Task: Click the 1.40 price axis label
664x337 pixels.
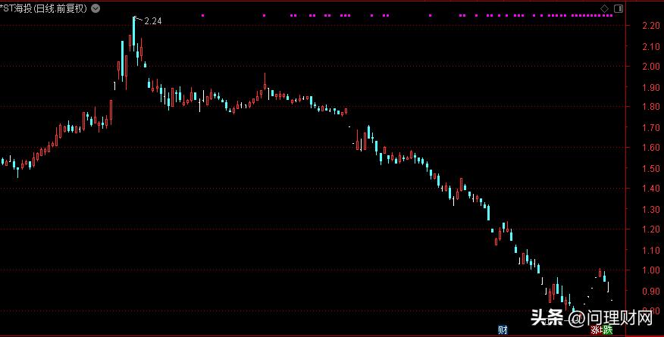Action: (x=651, y=188)
